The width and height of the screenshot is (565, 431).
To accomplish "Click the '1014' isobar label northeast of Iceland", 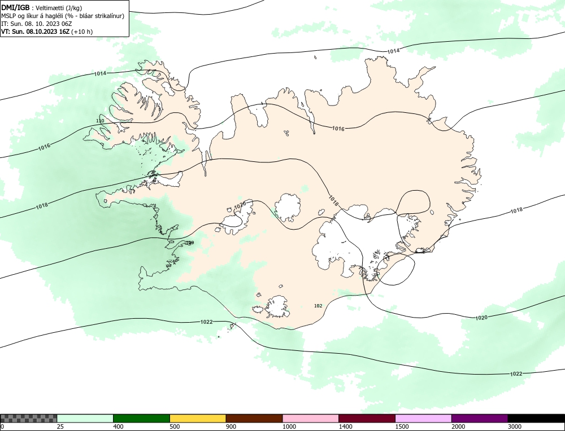I will click(x=393, y=51).
